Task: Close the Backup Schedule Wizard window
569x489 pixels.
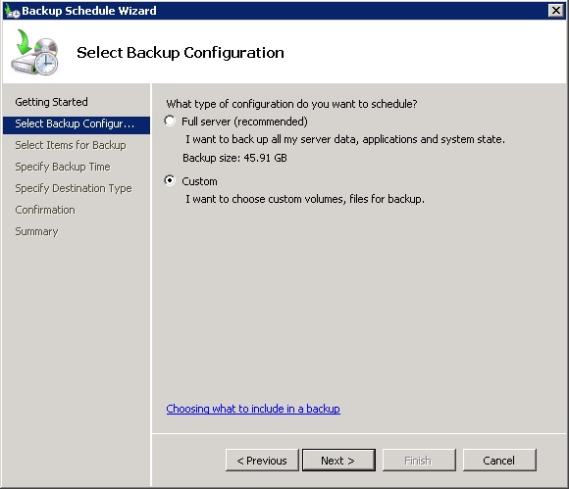Action: click(x=556, y=11)
